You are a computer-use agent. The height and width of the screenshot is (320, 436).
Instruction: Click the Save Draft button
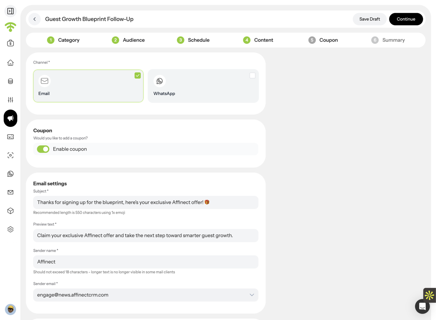tap(370, 19)
